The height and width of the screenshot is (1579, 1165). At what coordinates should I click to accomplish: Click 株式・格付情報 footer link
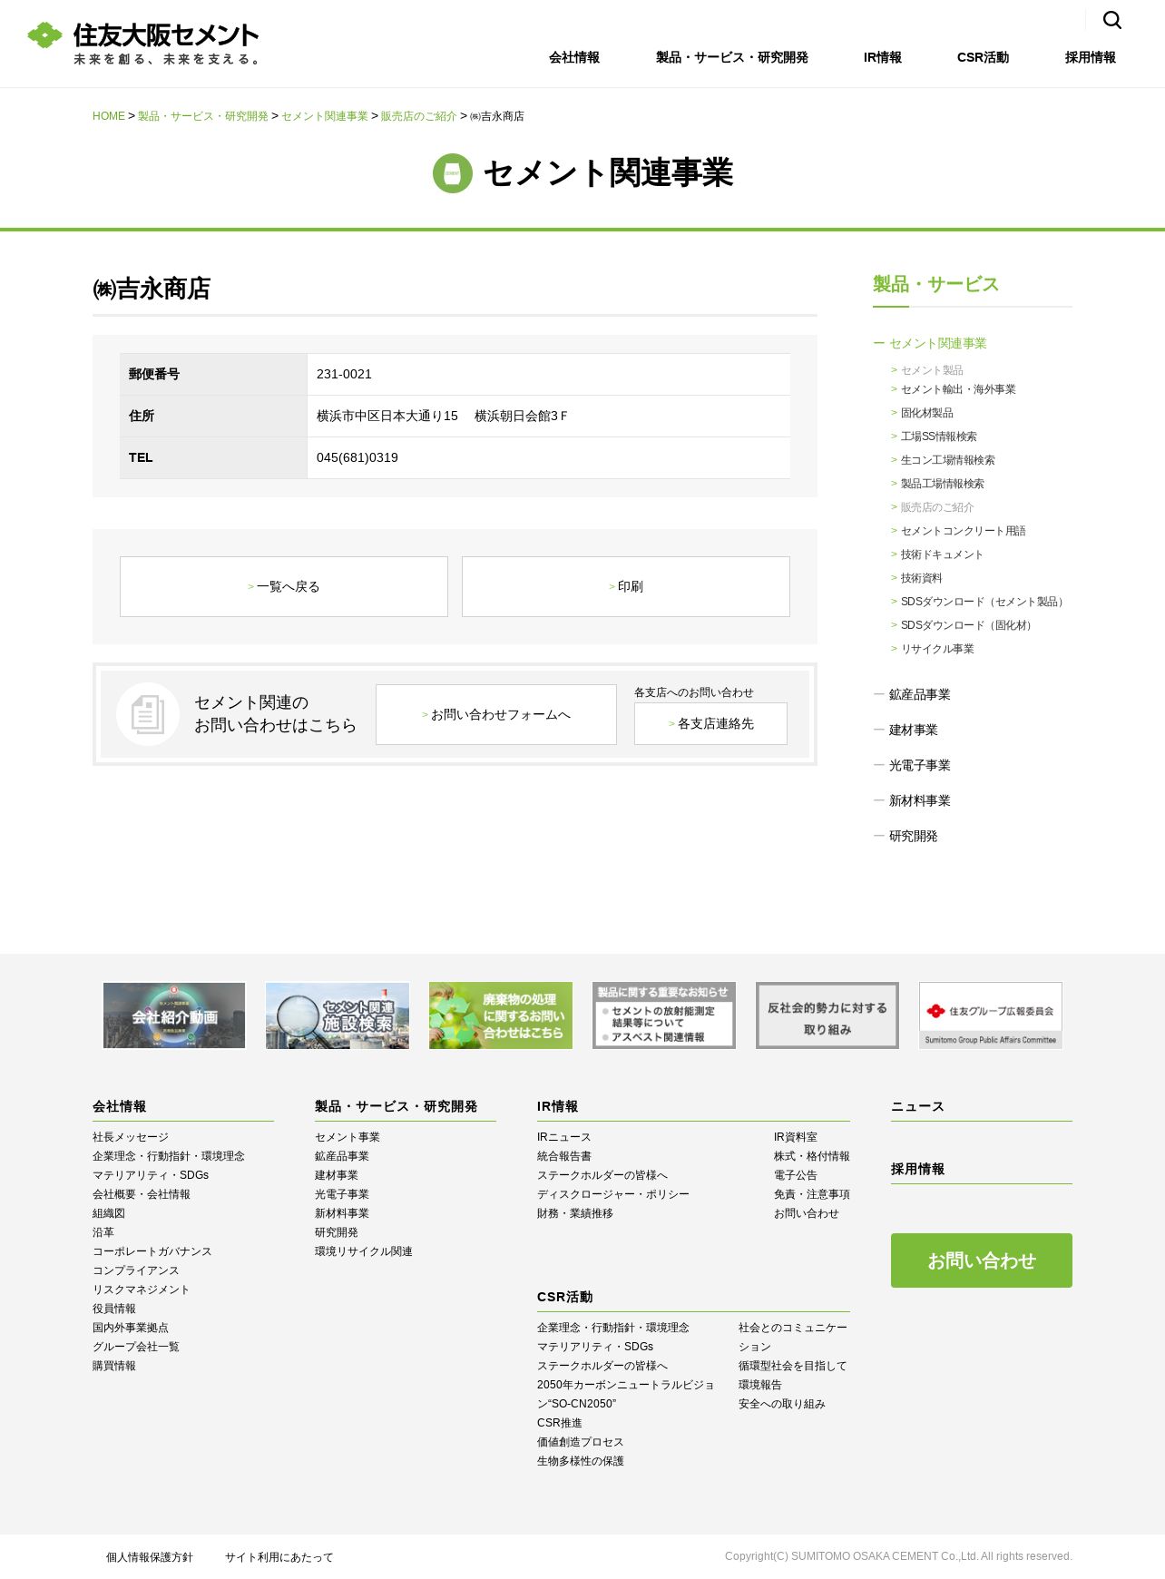coord(812,1156)
